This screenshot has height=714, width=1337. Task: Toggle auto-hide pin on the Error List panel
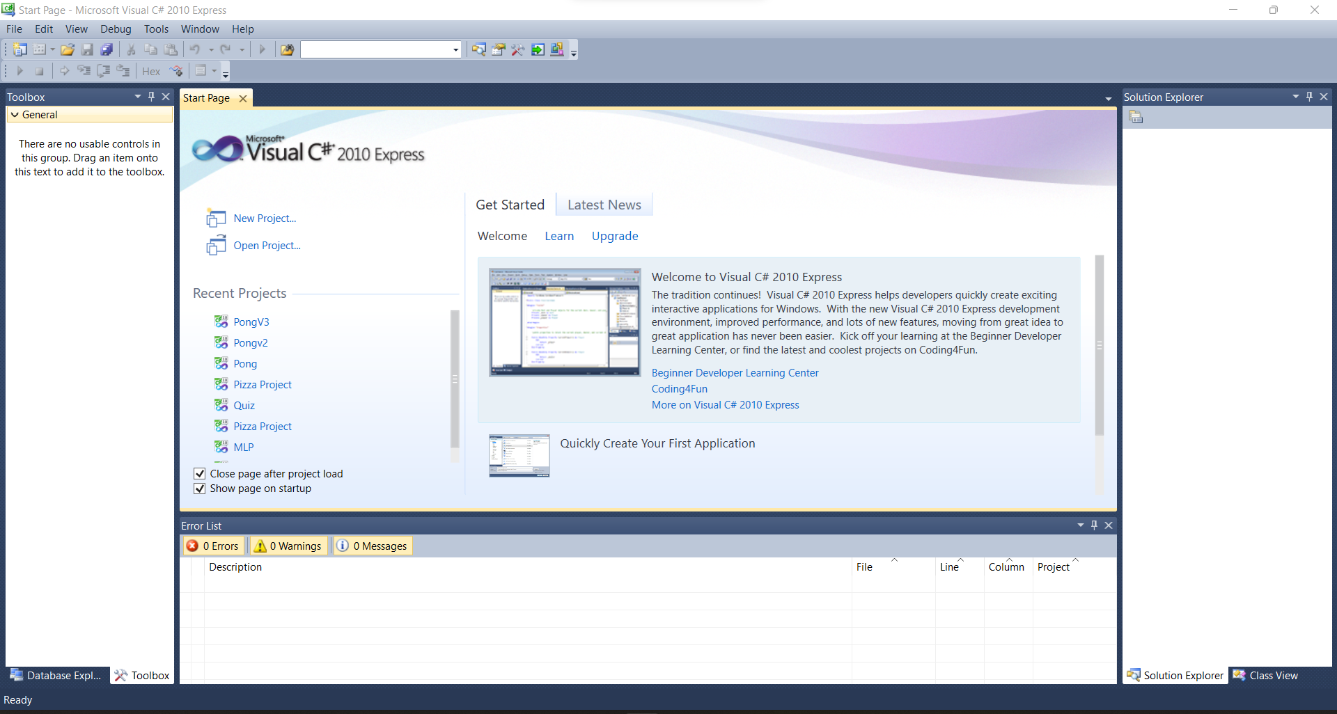[x=1095, y=525]
